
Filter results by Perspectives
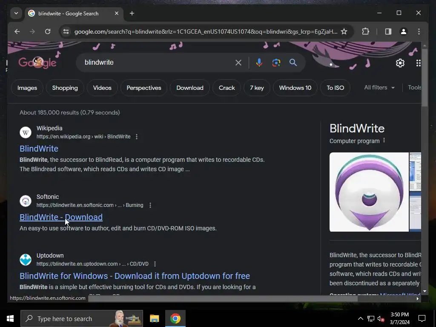click(x=144, y=88)
